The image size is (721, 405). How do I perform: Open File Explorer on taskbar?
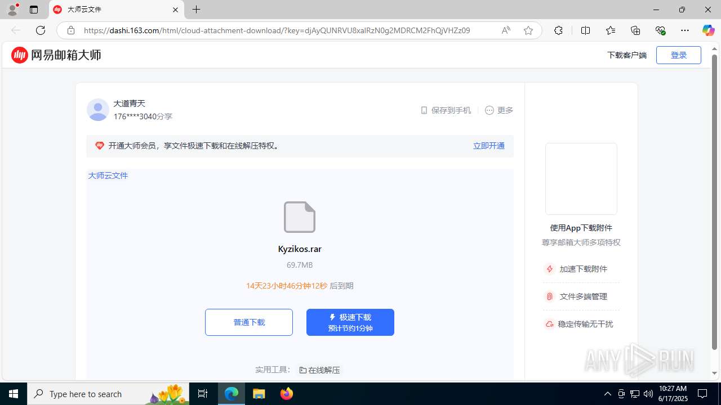click(259, 394)
